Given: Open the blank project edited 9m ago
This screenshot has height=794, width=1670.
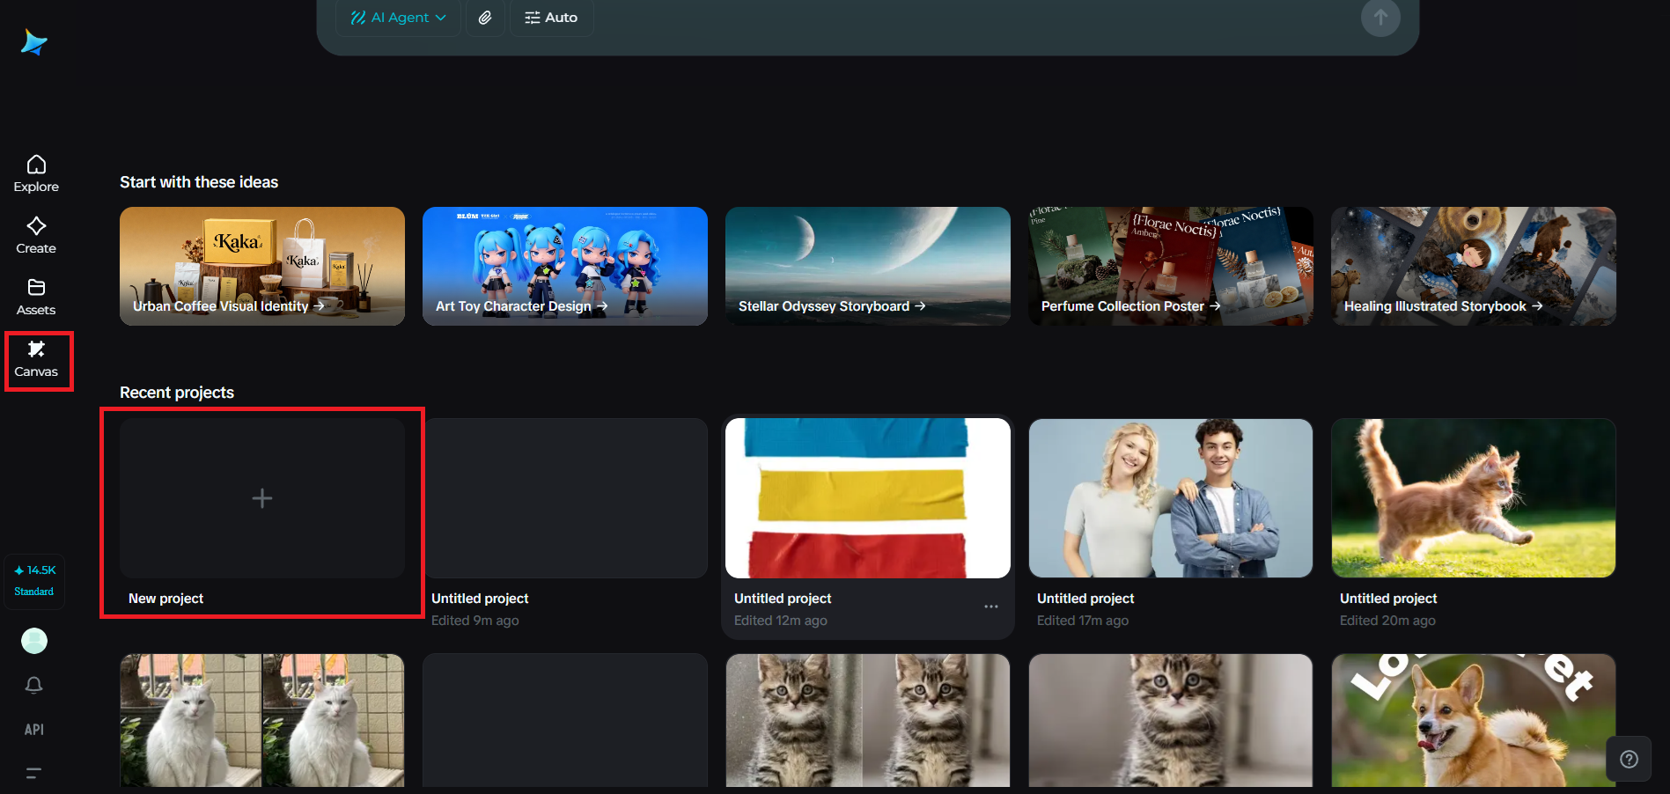Looking at the screenshot, I should point(565,498).
